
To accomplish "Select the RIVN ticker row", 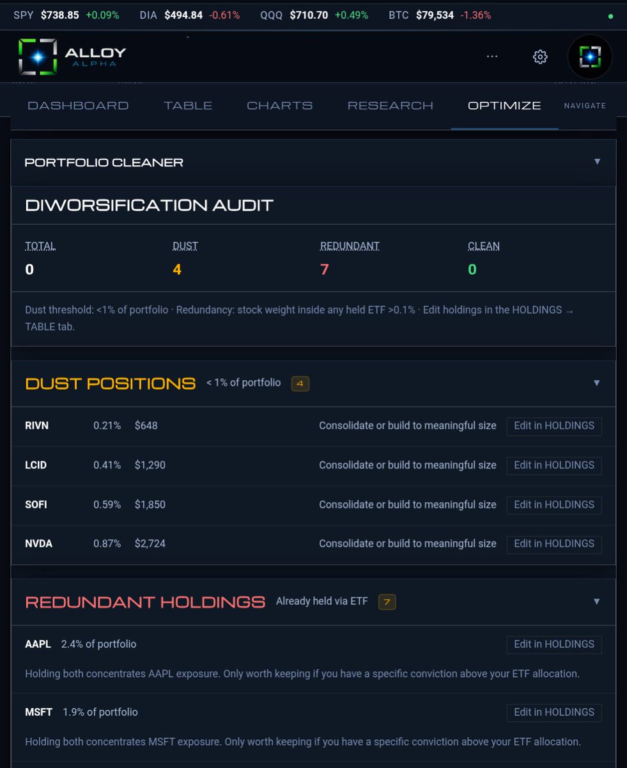I will (x=313, y=426).
